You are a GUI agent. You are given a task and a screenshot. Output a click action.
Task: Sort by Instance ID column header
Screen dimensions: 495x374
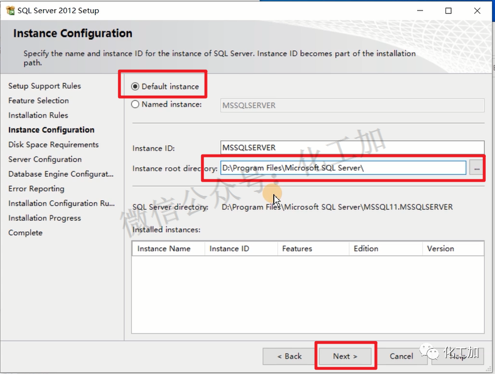[241, 249]
